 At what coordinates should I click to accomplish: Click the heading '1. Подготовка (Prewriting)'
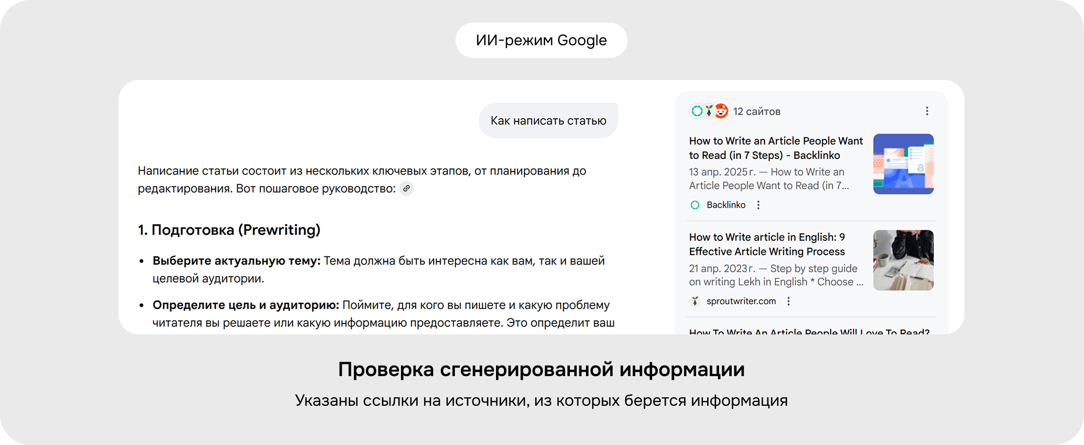(229, 230)
